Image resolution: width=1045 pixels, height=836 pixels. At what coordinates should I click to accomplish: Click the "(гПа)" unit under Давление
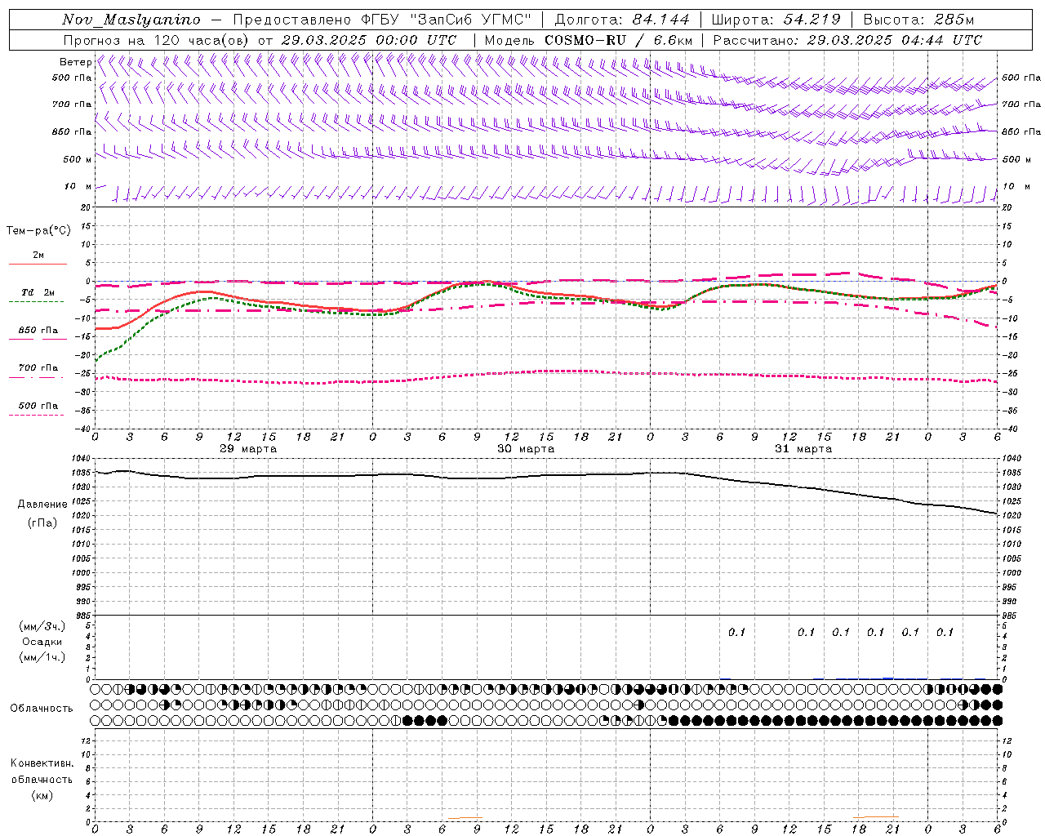point(42,522)
